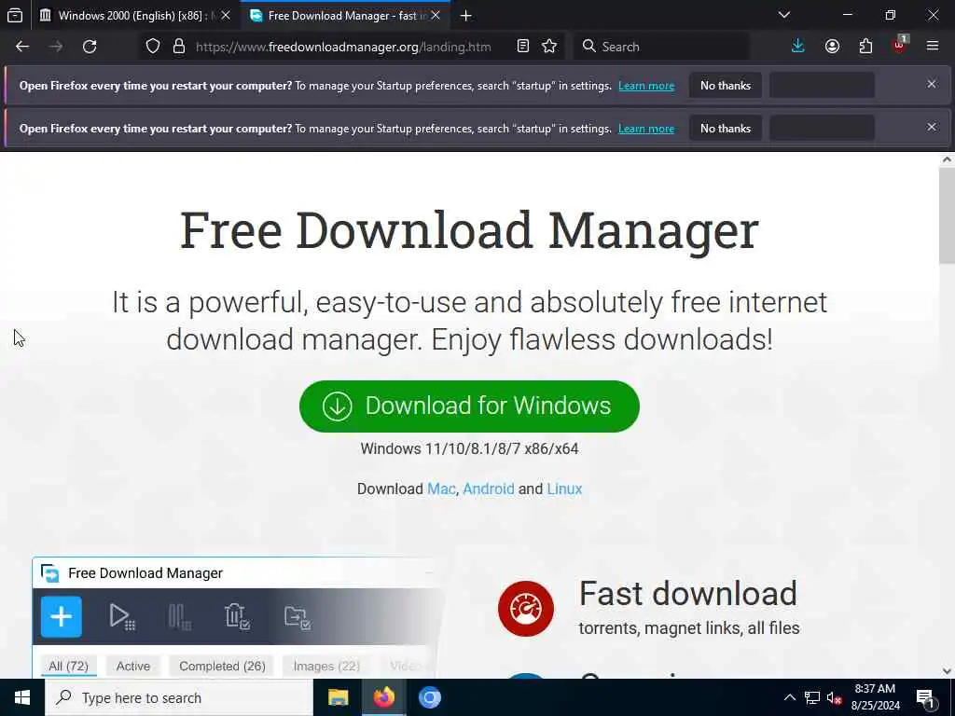Image resolution: width=955 pixels, height=716 pixels.
Task: Close the Windows 2000 tab
Action: click(x=226, y=16)
